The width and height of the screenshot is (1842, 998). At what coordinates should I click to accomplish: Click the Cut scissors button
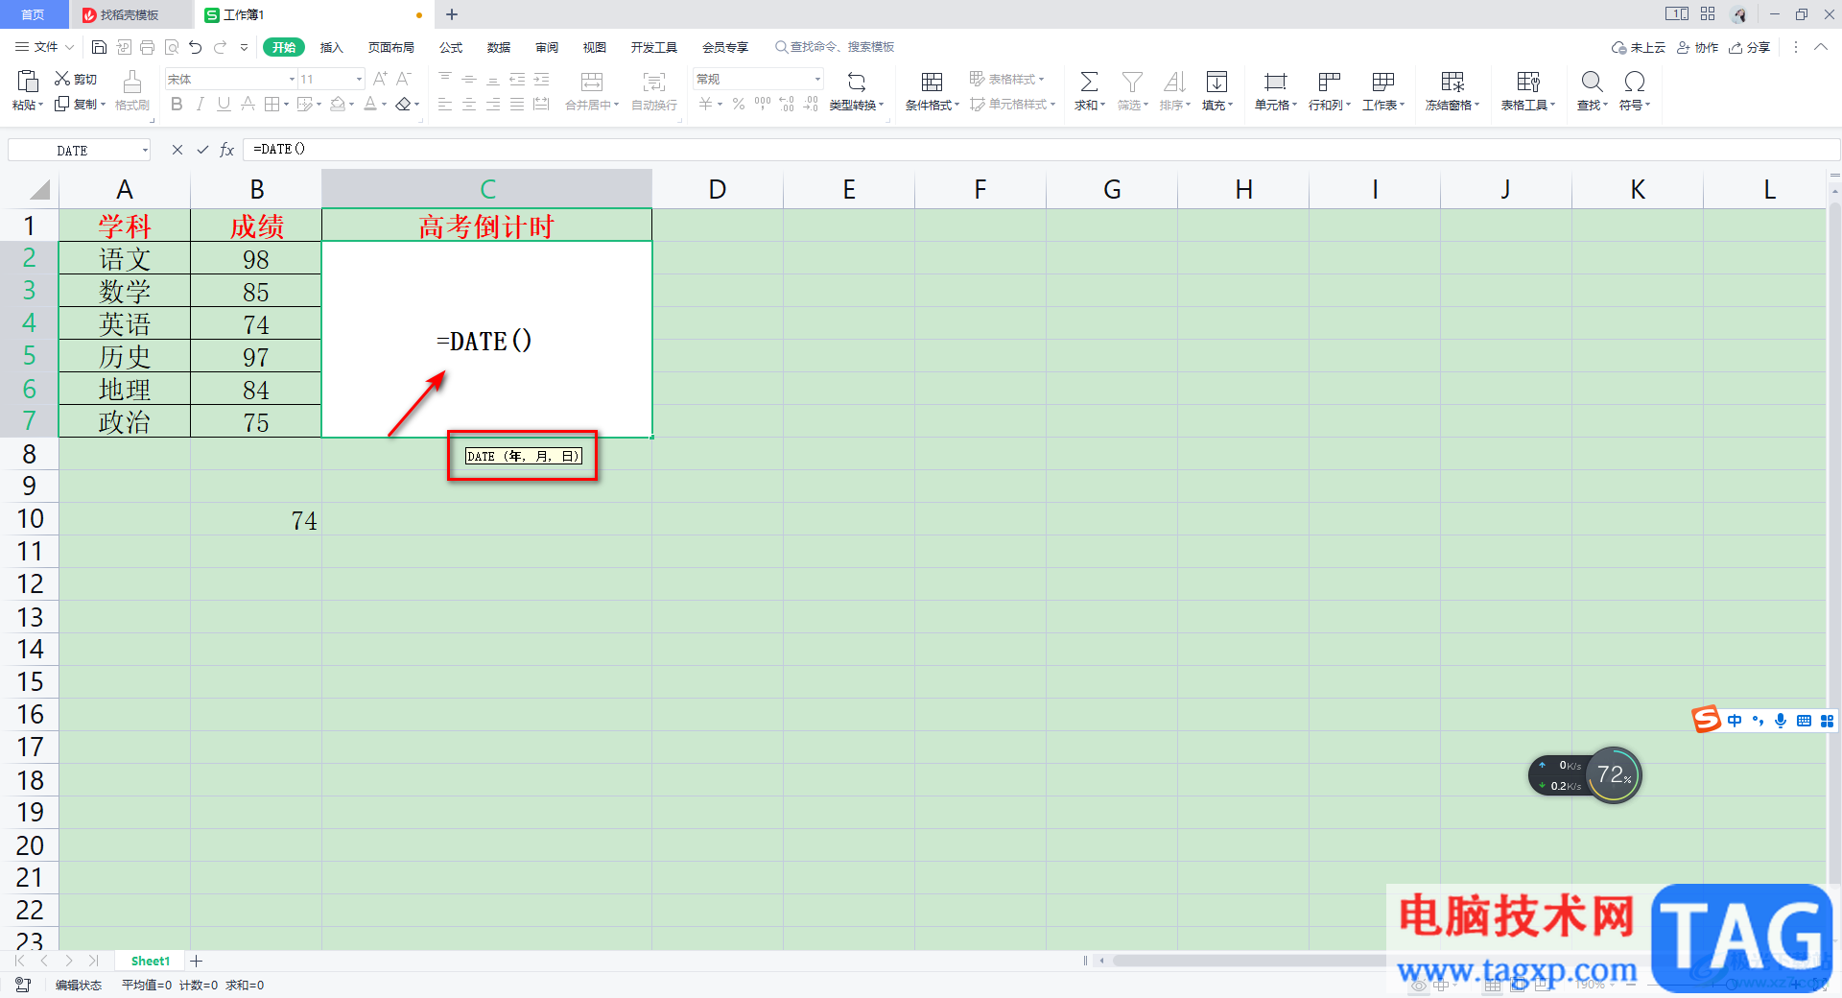click(76, 79)
